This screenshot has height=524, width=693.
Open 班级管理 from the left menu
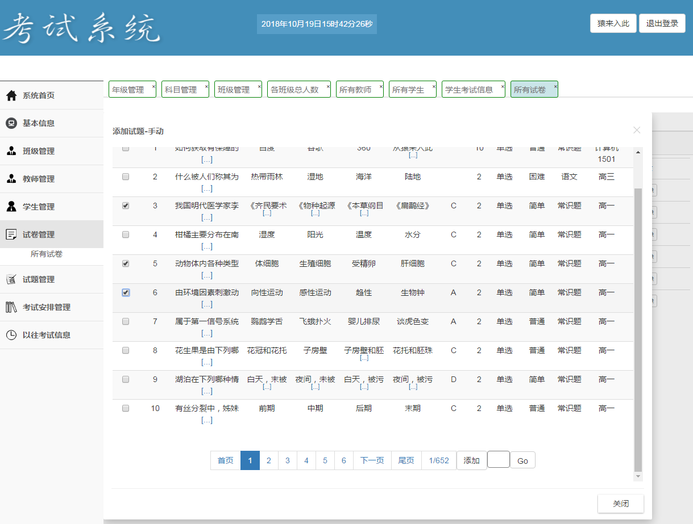coord(32,151)
